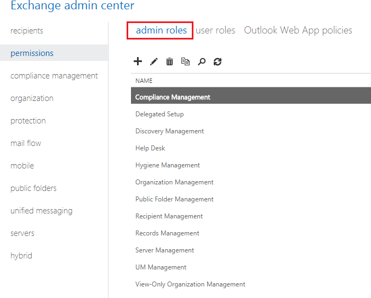Open compliance management in the sidebar
The image size is (371, 298).
click(54, 76)
